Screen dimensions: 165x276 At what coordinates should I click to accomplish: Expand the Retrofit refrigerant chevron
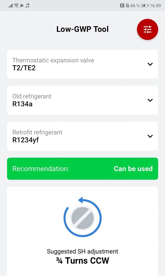point(150,136)
